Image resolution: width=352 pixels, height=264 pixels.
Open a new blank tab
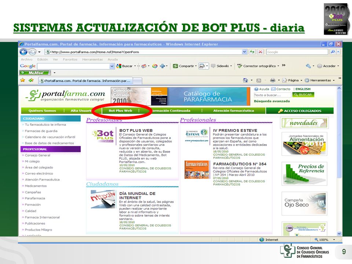pyautogui.click(x=137, y=81)
